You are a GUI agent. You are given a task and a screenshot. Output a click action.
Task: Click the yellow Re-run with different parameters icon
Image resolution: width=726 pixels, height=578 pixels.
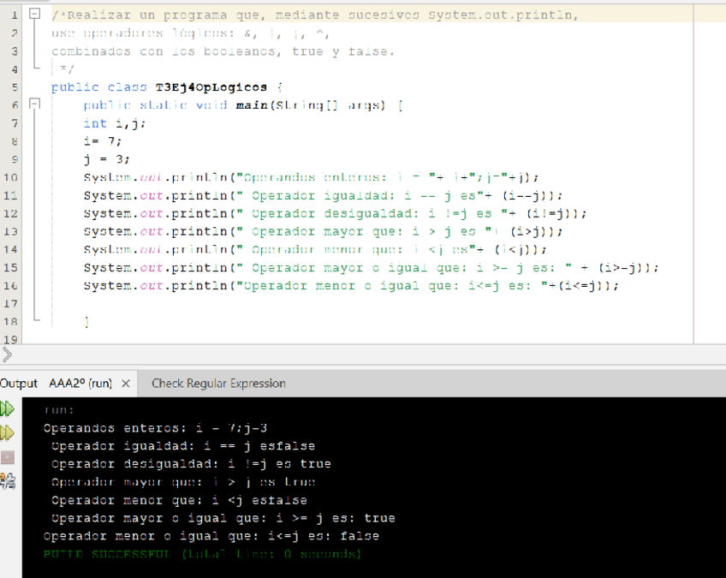click(8, 432)
